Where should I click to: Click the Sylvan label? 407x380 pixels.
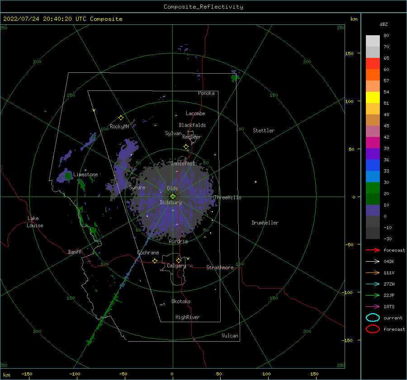coord(173,133)
